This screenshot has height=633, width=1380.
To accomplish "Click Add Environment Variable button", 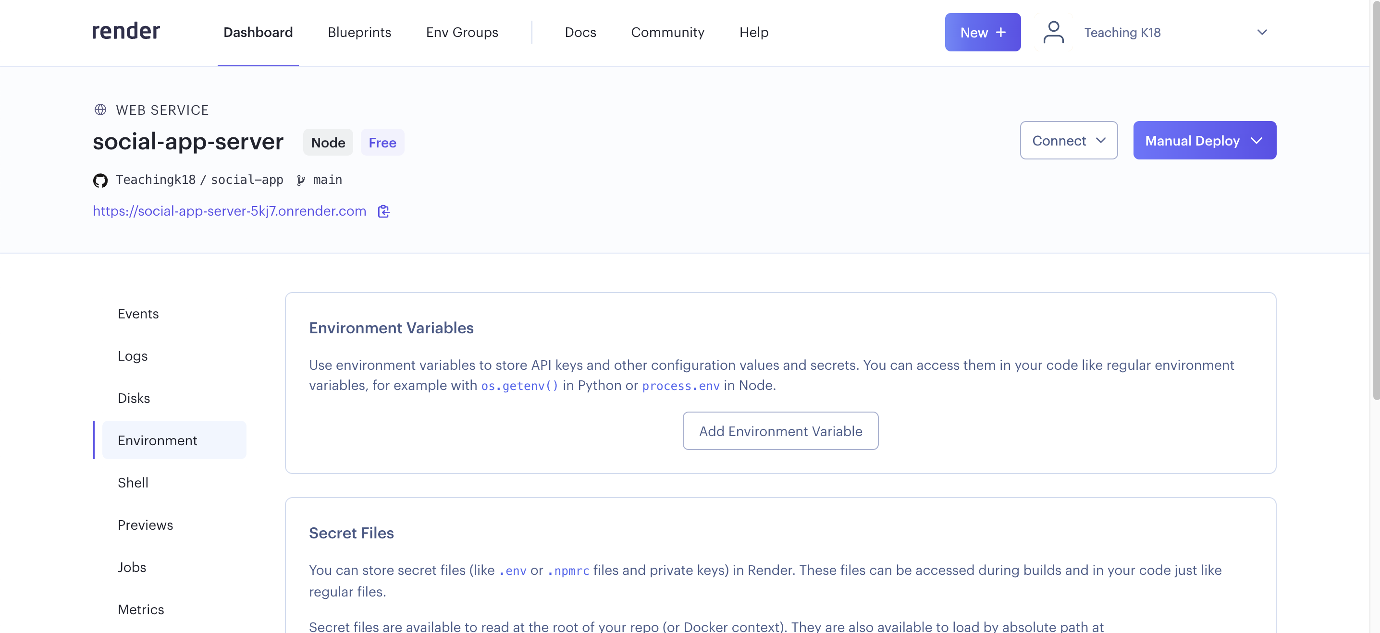I will coord(780,431).
